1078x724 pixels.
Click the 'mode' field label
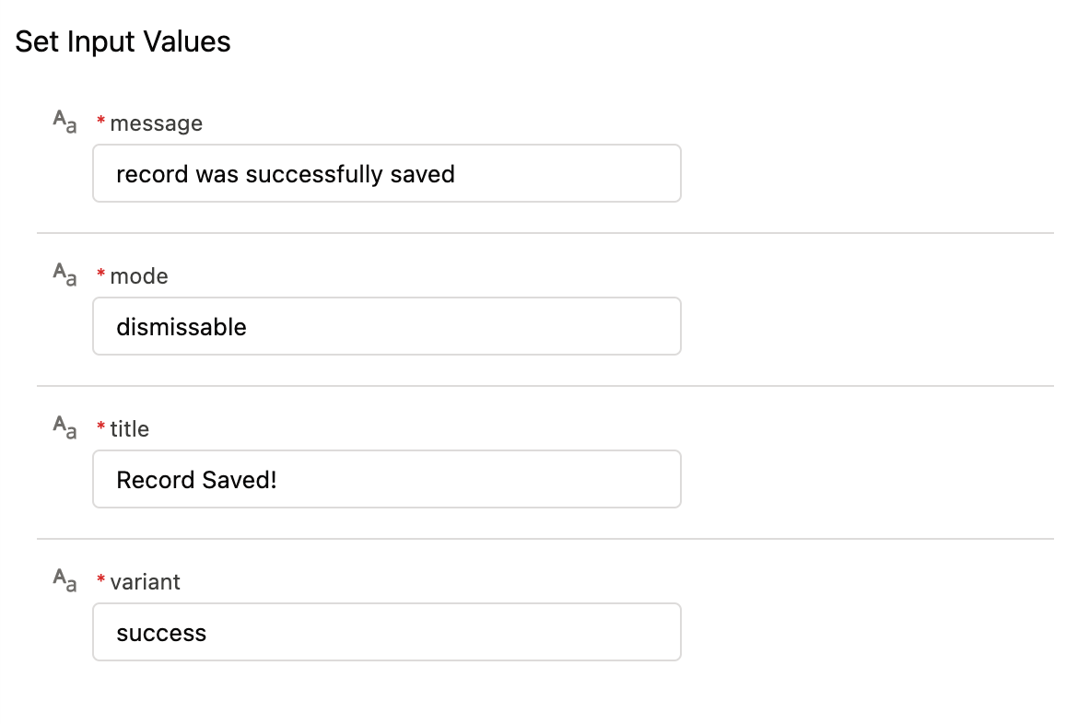coord(139,275)
